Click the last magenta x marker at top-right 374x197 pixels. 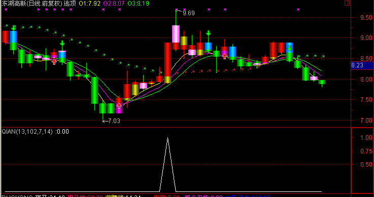point(298,10)
